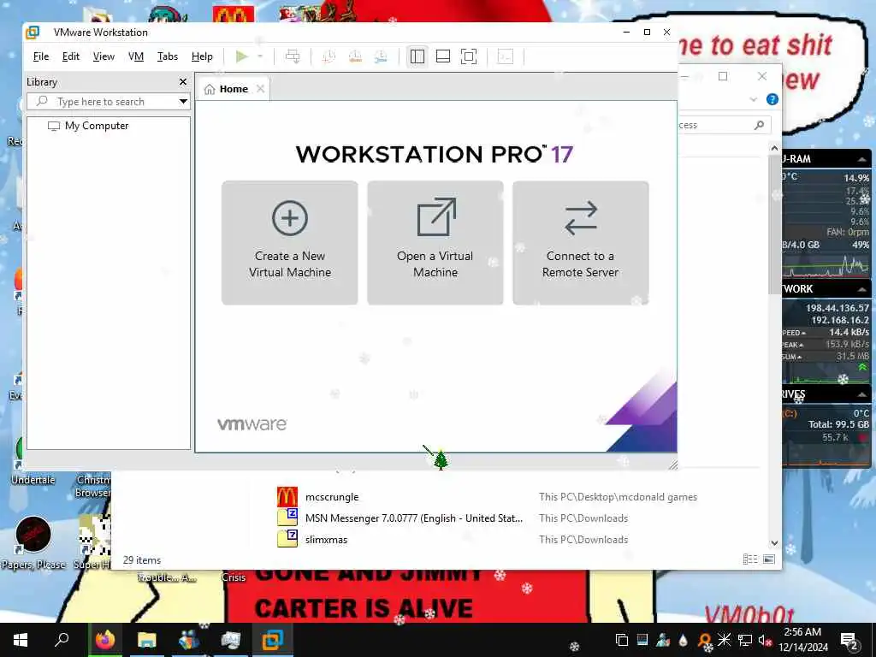The width and height of the screenshot is (876, 657).
Task: Switch Explorer to large icons view
Action: point(769,559)
